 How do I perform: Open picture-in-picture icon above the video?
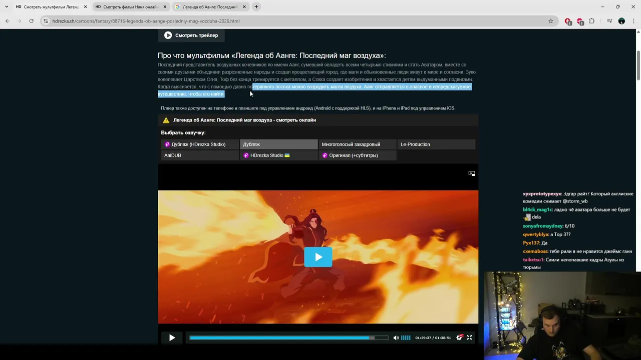tap(472, 173)
